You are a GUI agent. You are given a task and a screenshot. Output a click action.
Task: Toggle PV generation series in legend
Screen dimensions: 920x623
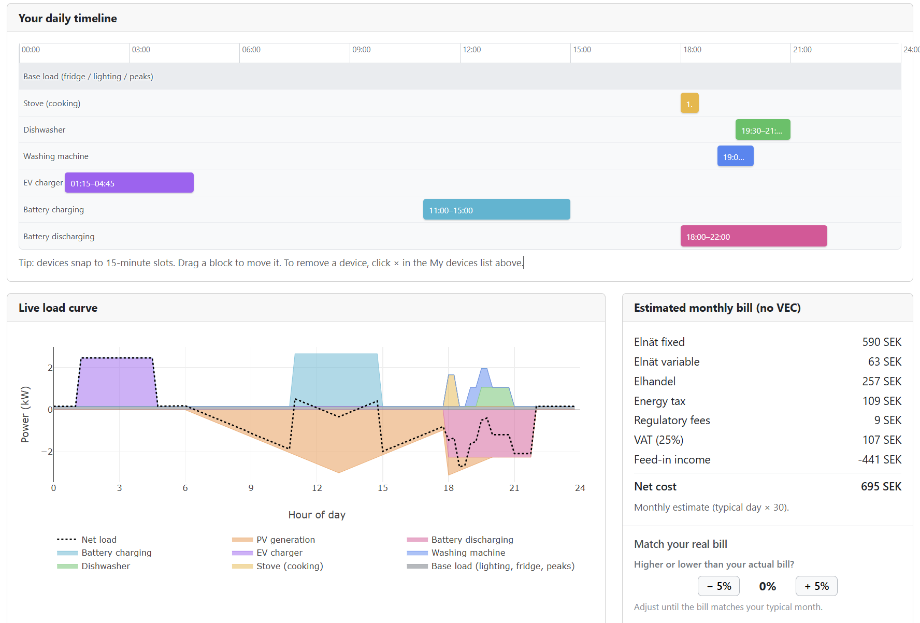pos(274,540)
